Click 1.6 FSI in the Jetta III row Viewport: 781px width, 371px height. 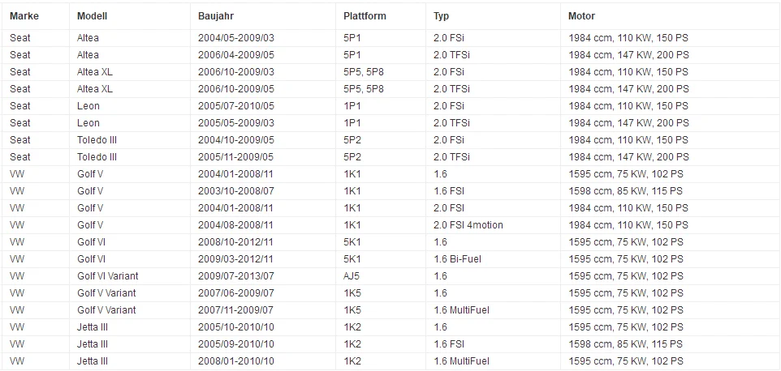448,343
